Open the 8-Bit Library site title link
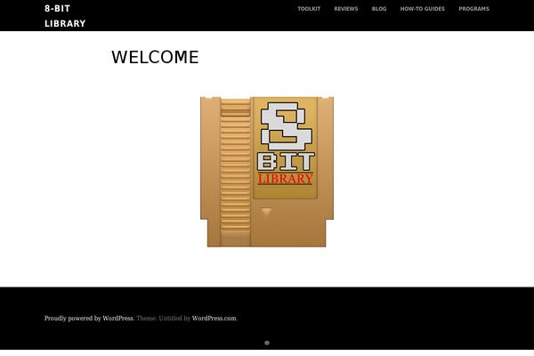 pyautogui.click(x=65, y=16)
